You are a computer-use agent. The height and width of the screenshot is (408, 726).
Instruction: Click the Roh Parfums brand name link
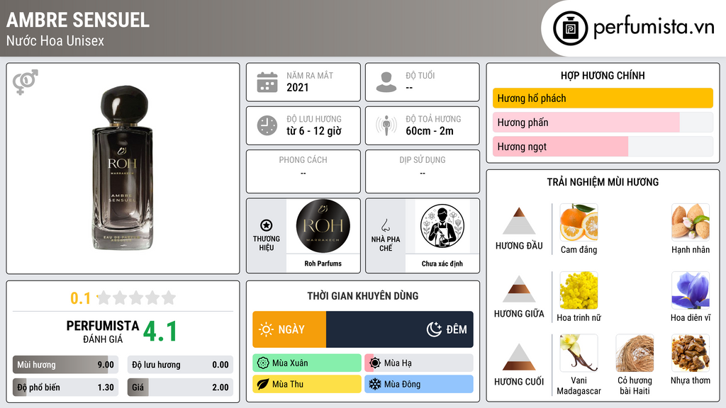323,263
